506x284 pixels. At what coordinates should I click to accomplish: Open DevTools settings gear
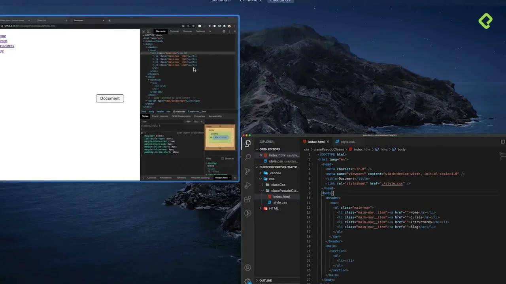[x=224, y=31]
